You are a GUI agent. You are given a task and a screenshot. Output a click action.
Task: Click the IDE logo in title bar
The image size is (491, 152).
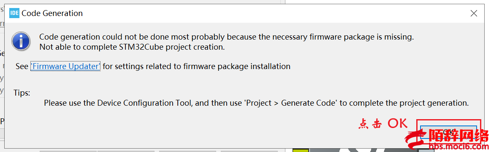pyautogui.click(x=14, y=13)
